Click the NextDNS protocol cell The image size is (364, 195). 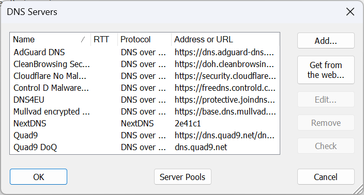(137, 123)
